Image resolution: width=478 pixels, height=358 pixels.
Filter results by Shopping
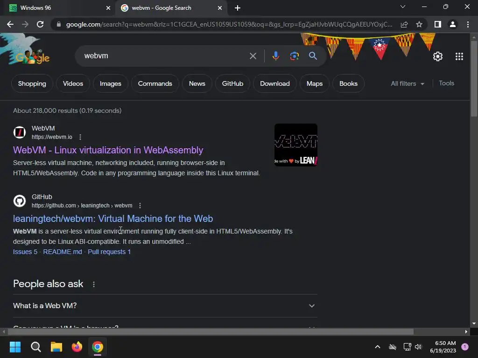tap(32, 83)
